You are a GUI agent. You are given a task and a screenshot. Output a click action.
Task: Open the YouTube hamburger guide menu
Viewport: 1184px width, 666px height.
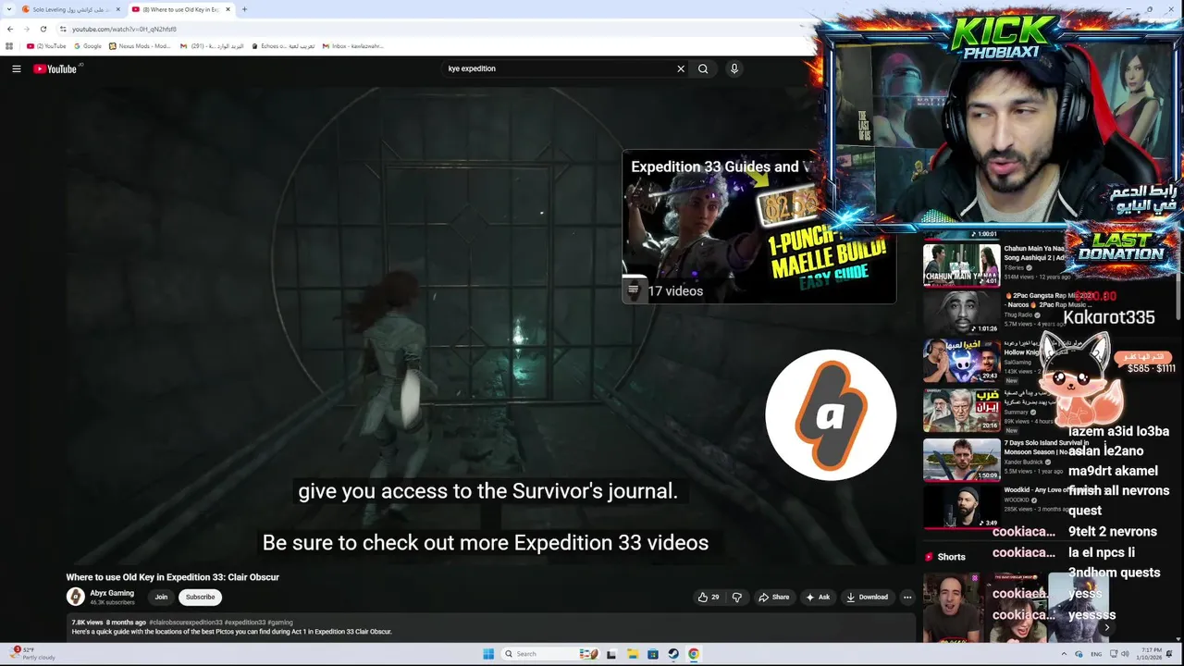coord(16,68)
